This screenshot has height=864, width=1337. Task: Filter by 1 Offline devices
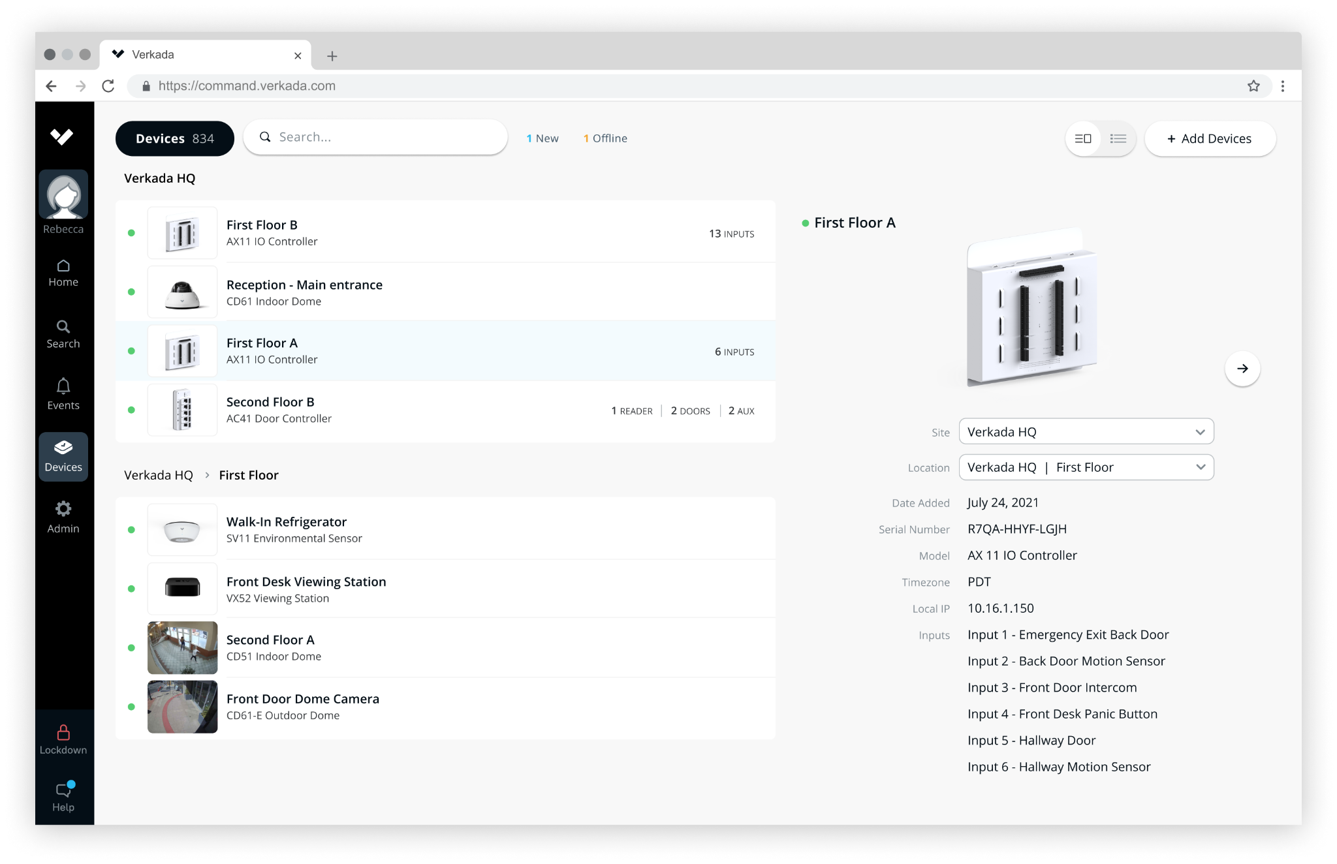[x=605, y=138]
